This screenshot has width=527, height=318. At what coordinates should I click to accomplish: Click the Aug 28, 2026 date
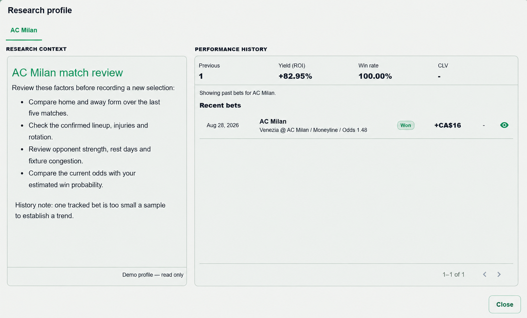pyautogui.click(x=223, y=125)
